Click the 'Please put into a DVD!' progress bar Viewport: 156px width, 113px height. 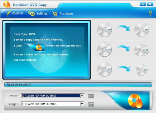point(78,85)
